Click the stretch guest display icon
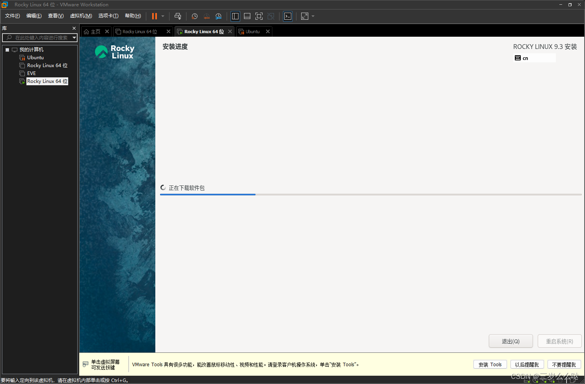The height and width of the screenshot is (384, 585). 305,16
